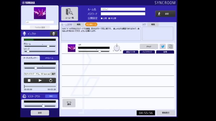Select the 非公開 (private) radio option
The width and height of the screenshot is (216, 121).
coord(109,18)
